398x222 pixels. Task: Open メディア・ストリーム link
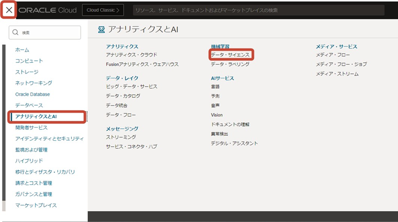[x=337, y=74]
